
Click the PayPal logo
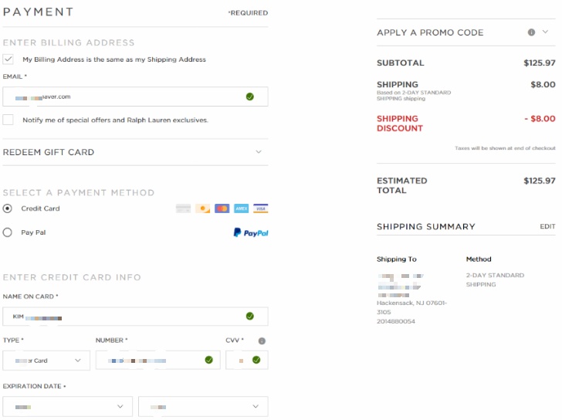(x=251, y=232)
